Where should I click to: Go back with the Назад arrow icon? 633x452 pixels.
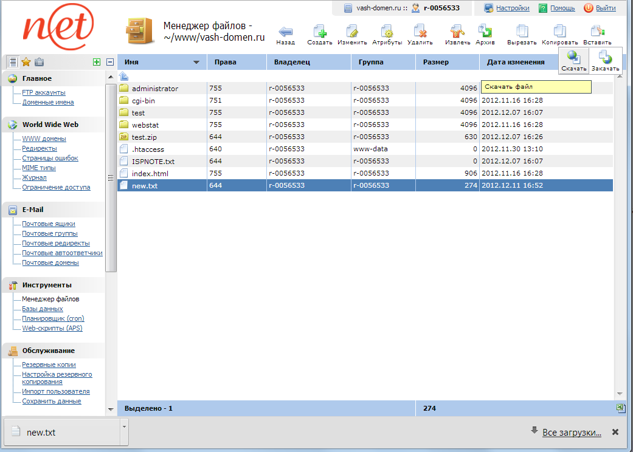285,32
